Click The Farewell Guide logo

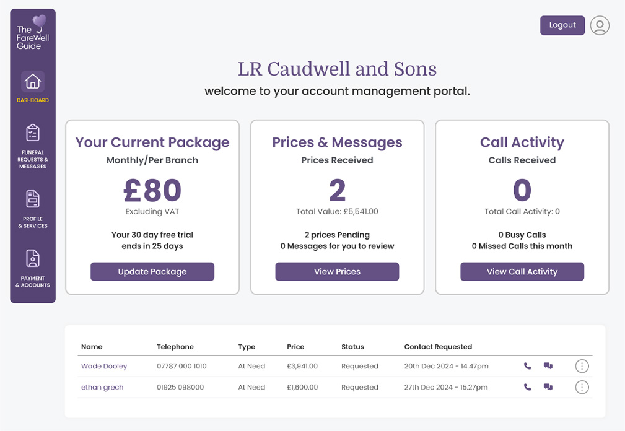click(x=33, y=34)
